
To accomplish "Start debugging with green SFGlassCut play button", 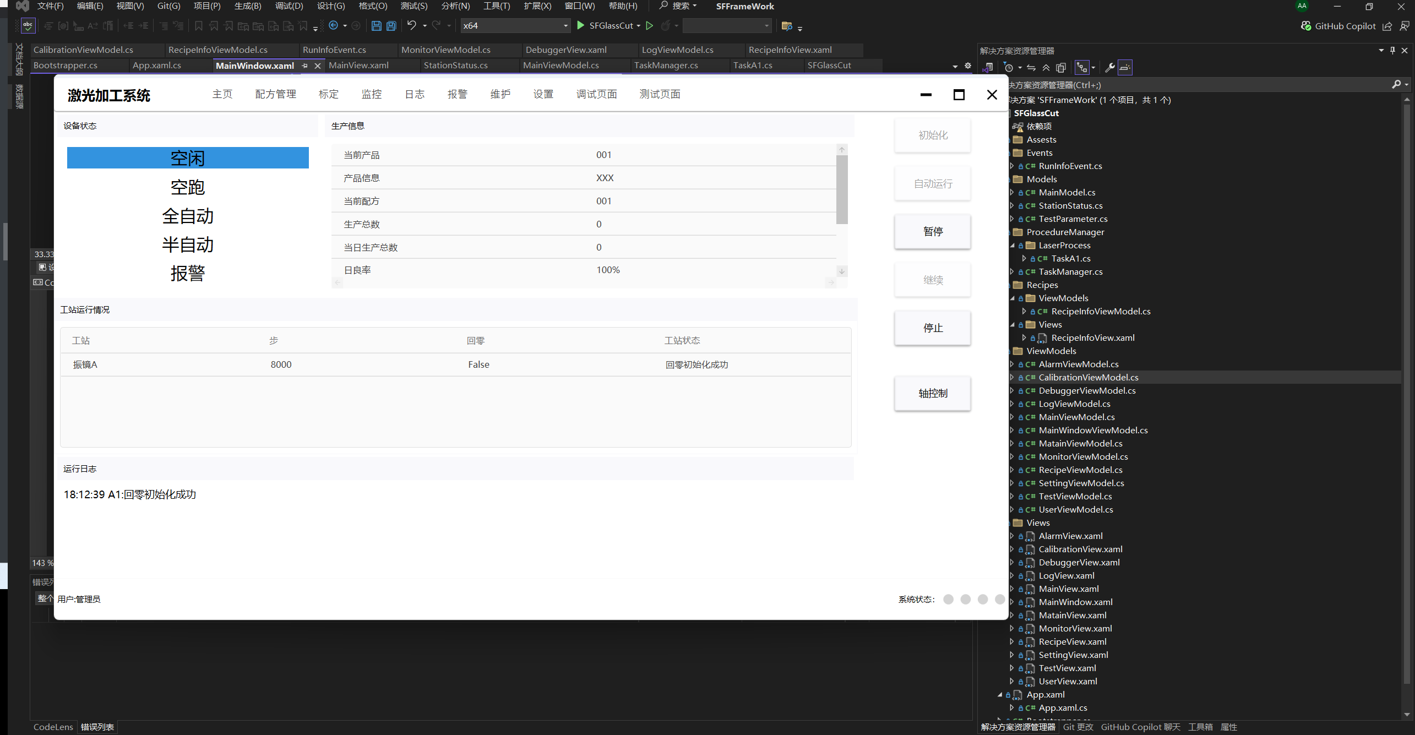I will [580, 25].
